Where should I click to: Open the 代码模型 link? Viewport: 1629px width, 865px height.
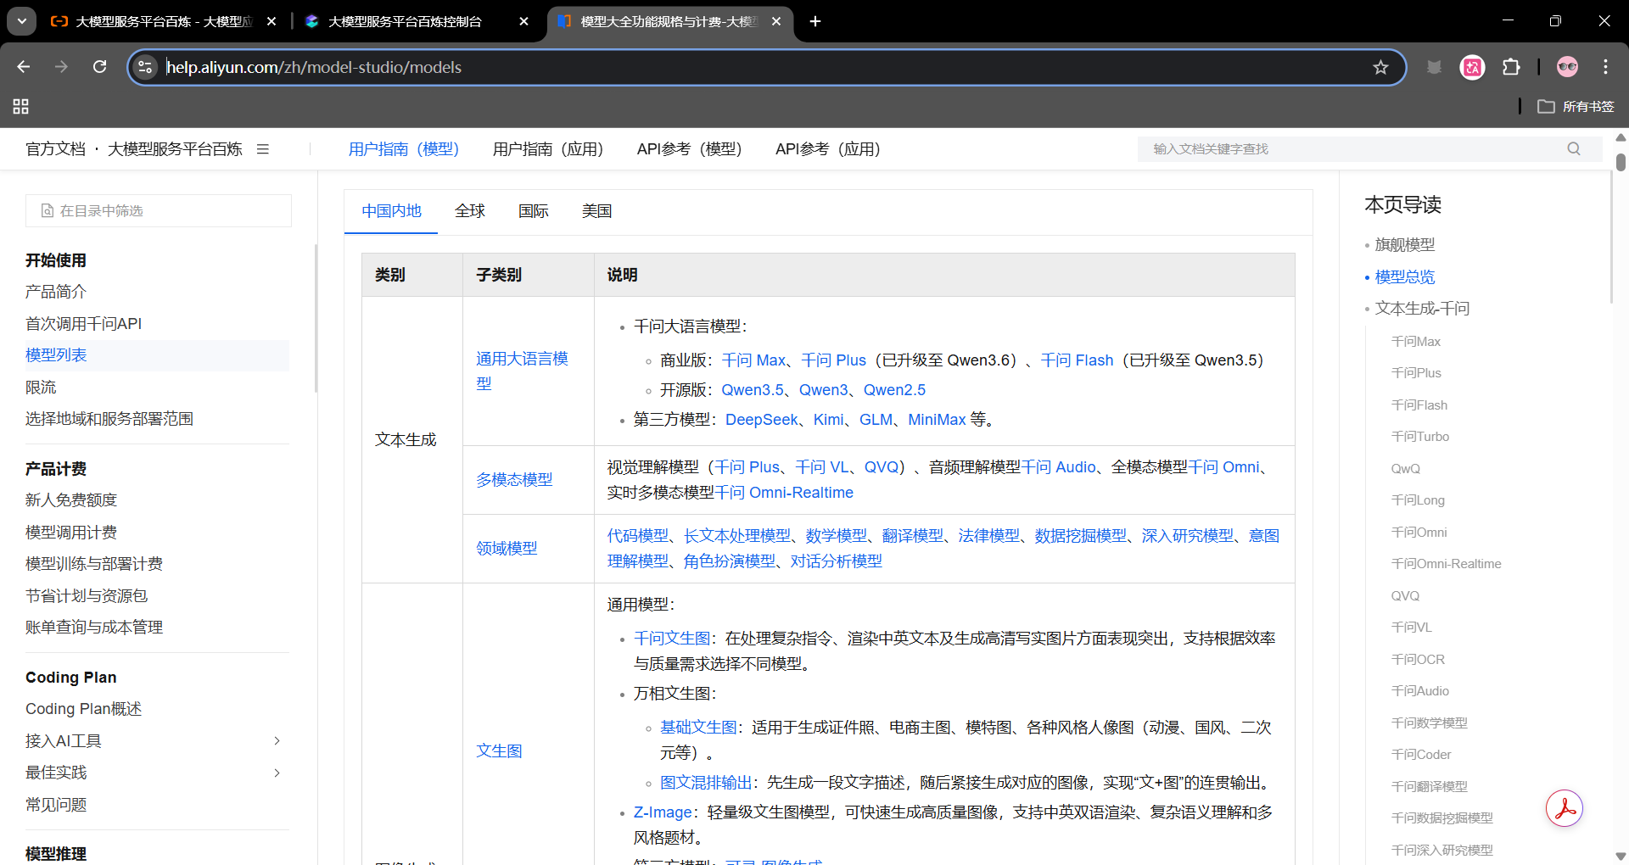point(638,536)
